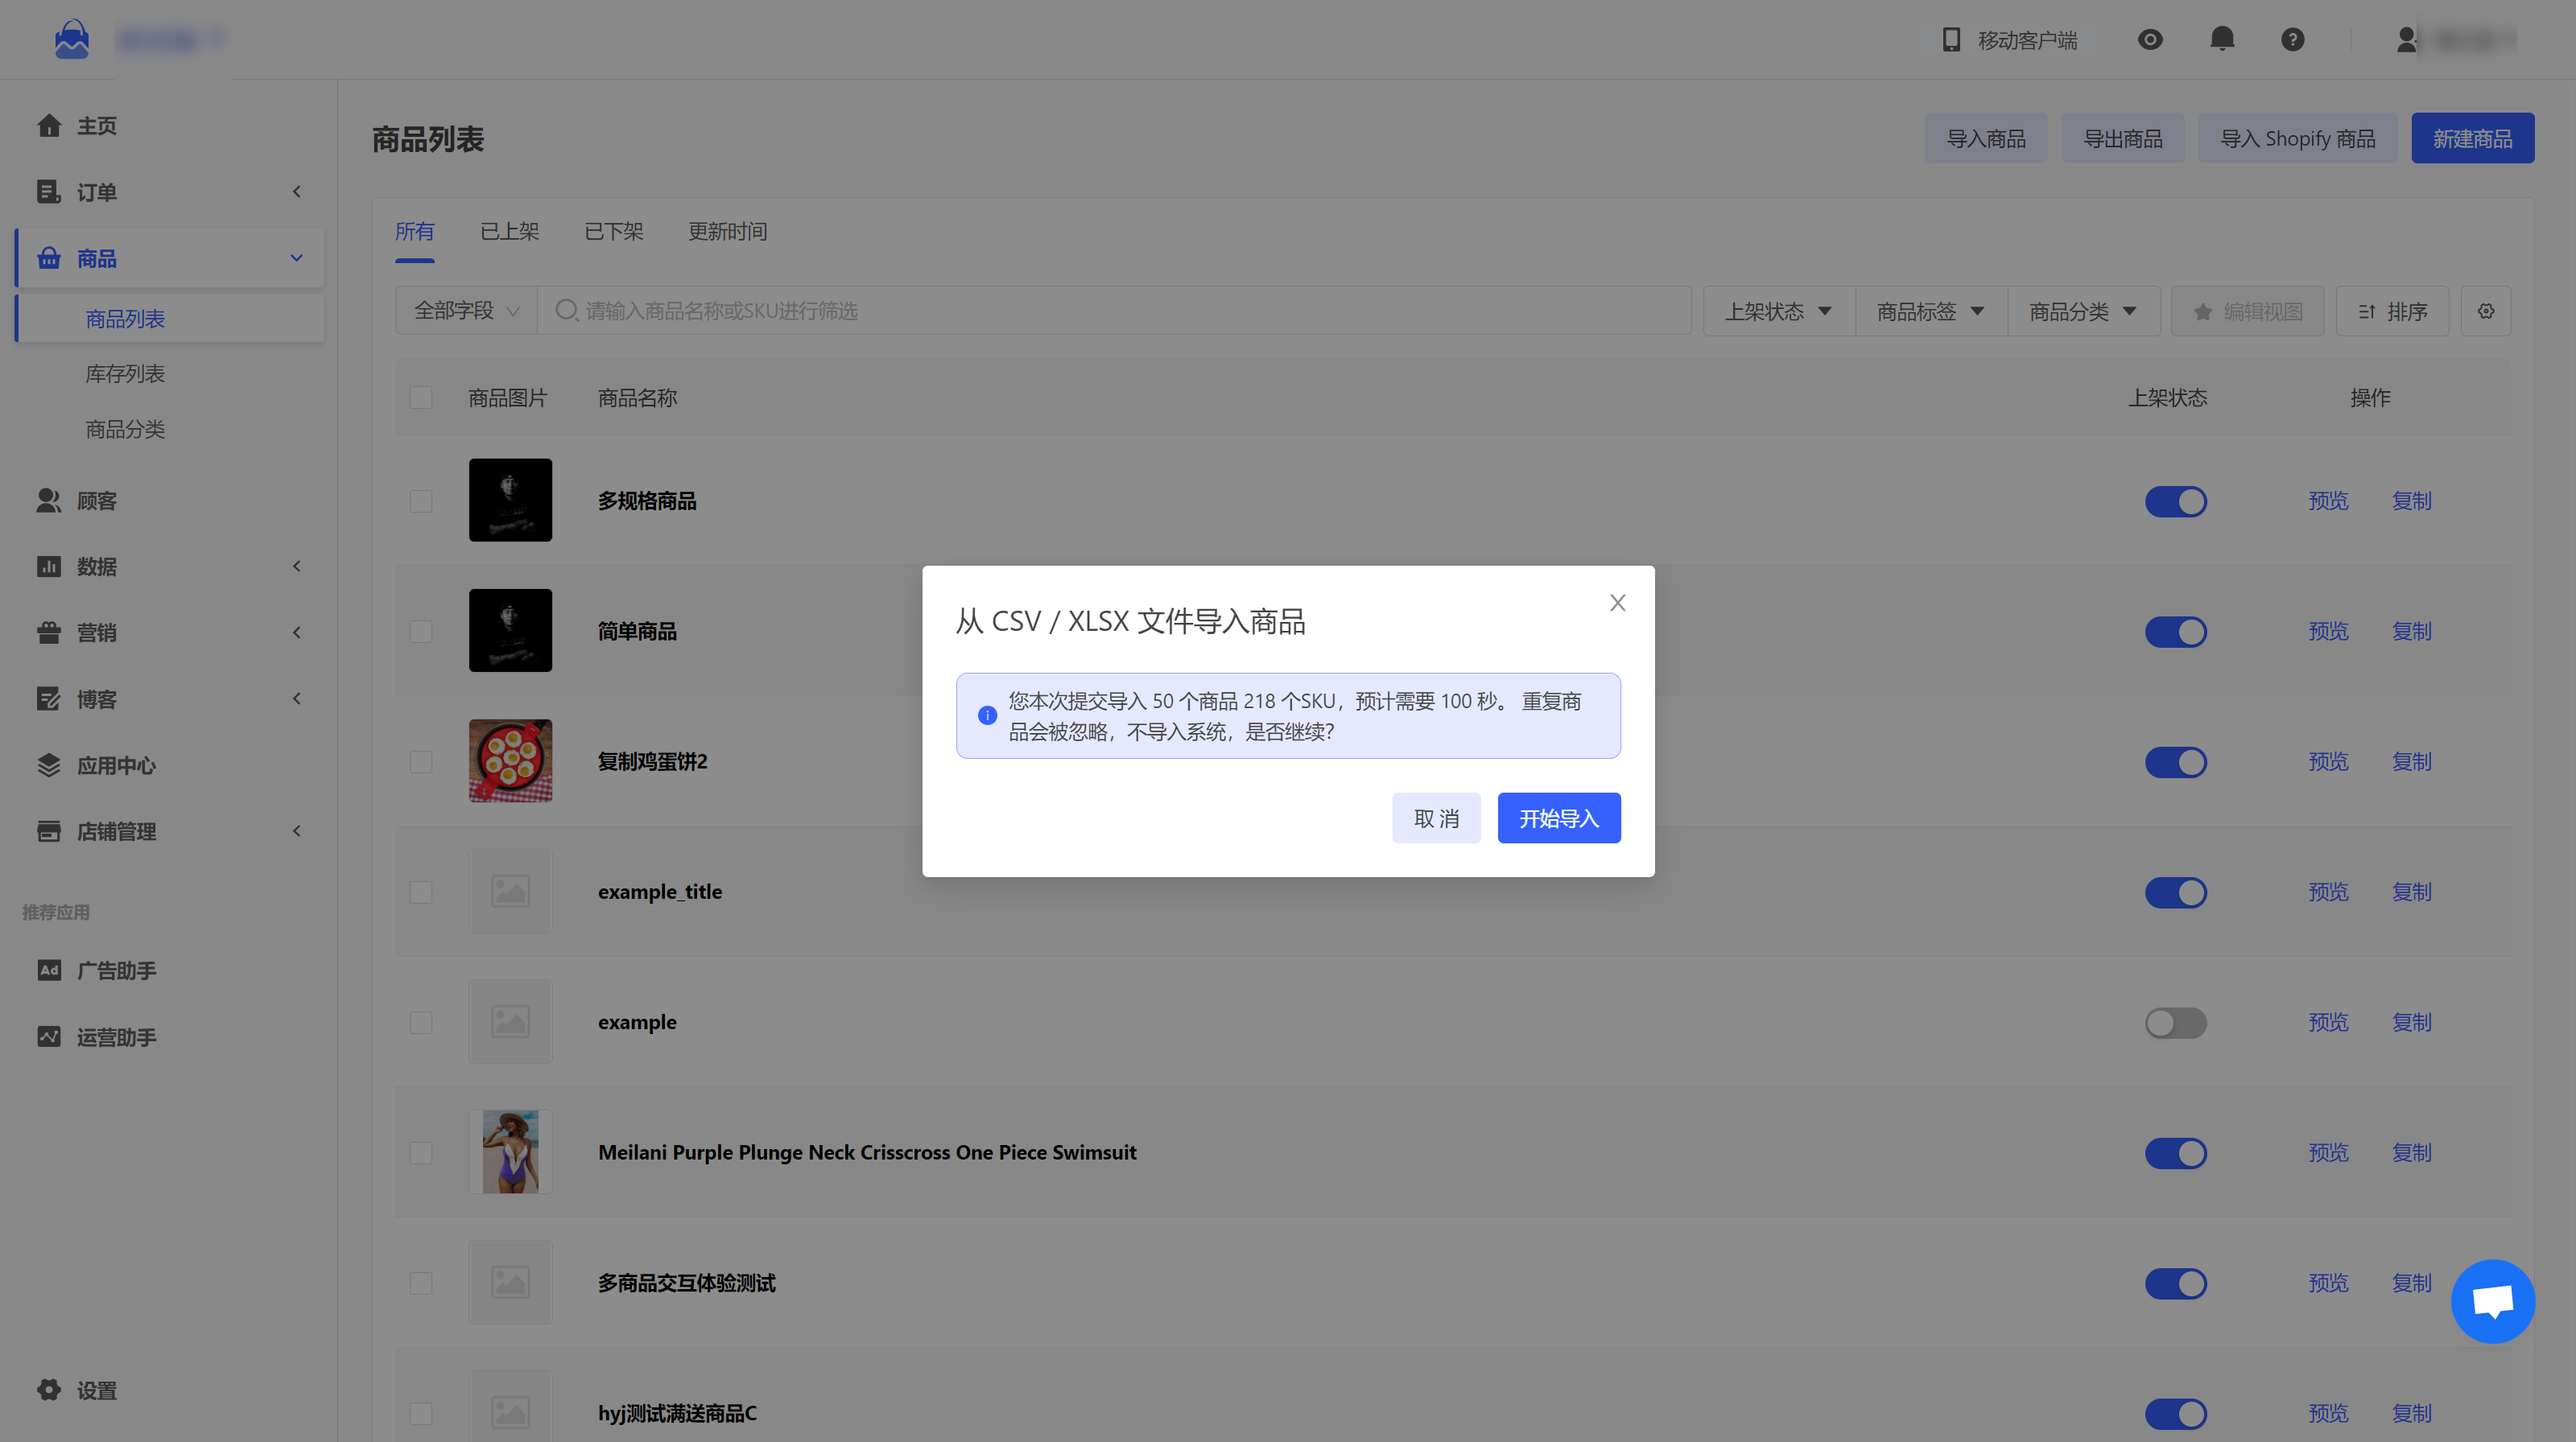Click the chart icon beside 数据
The height and width of the screenshot is (1442, 2576).
click(x=49, y=566)
